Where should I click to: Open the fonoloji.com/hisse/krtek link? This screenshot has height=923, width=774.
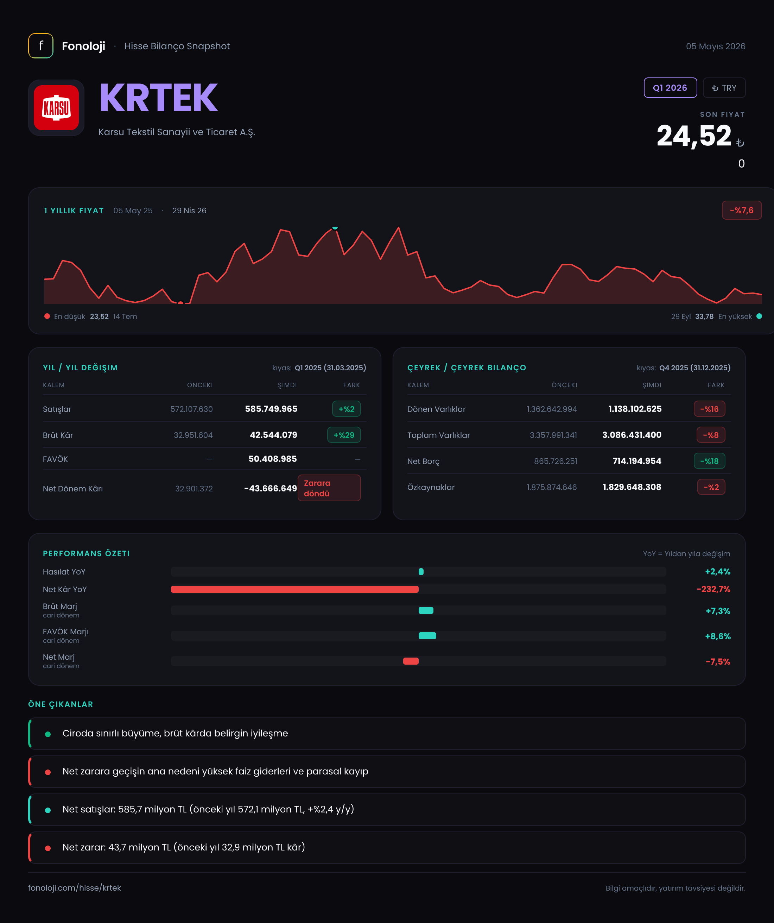pyautogui.click(x=75, y=887)
